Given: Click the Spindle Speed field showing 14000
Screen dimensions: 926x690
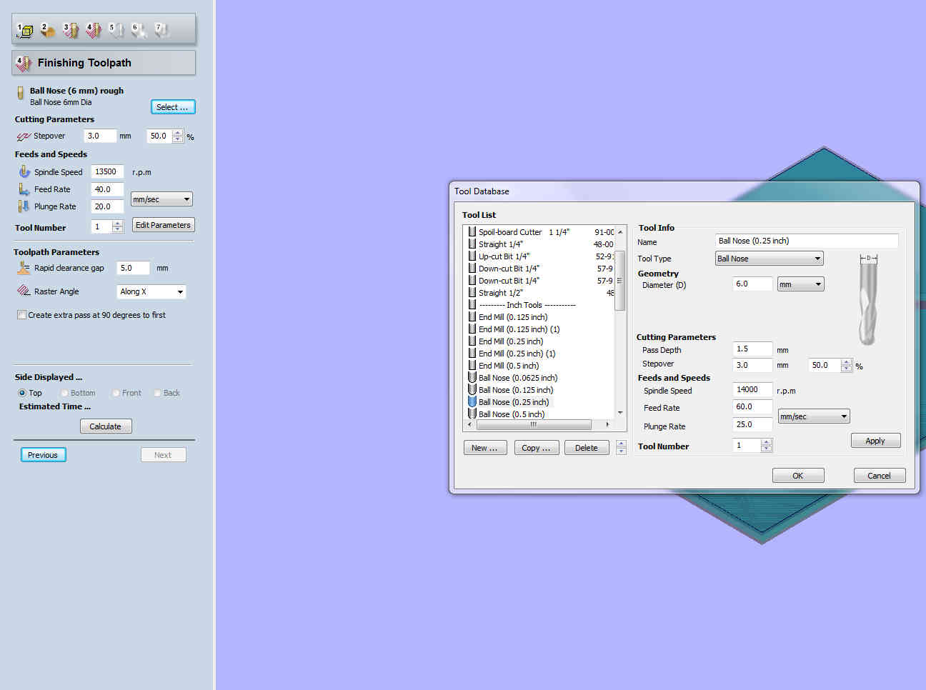Looking at the screenshot, I should tap(753, 390).
